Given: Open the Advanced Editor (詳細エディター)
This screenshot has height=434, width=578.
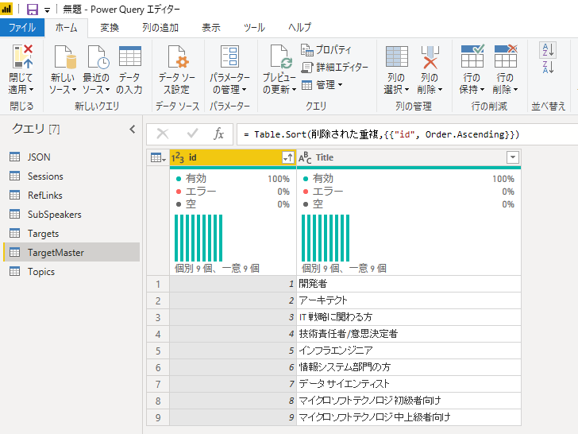Looking at the screenshot, I should [335, 67].
